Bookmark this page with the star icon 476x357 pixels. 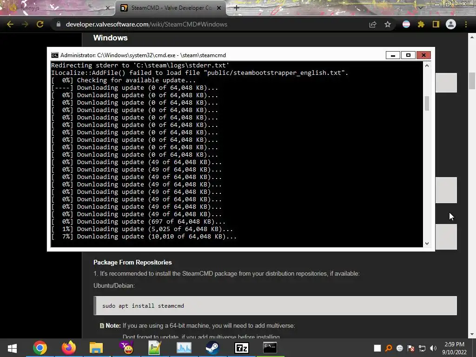pos(388,25)
